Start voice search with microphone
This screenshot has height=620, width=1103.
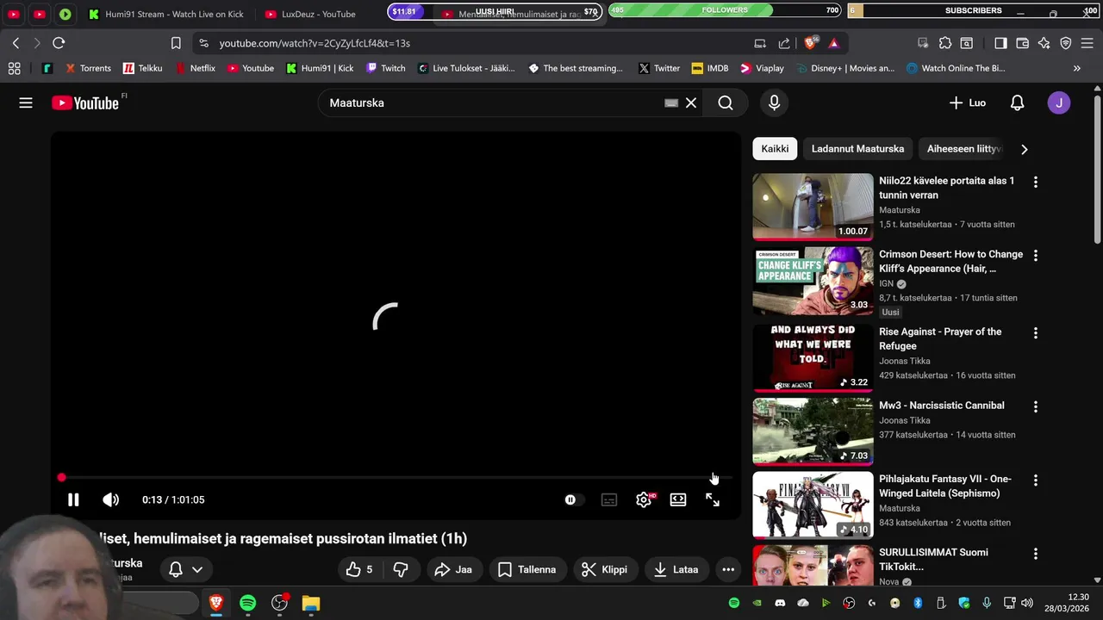click(x=774, y=102)
